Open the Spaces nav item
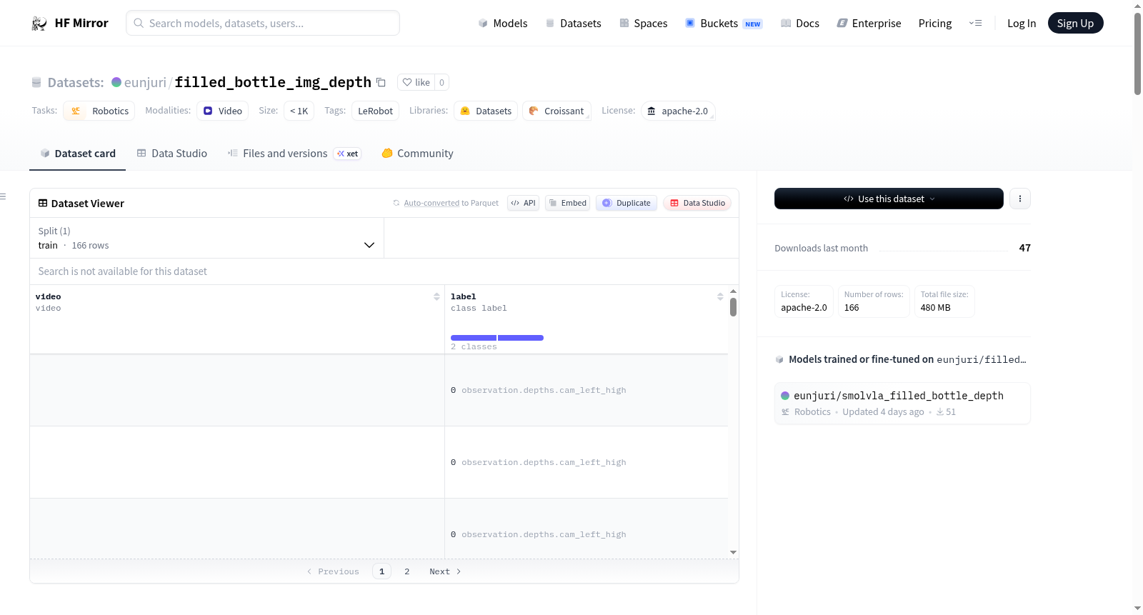The image size is (1143, 615). (644, 24)
